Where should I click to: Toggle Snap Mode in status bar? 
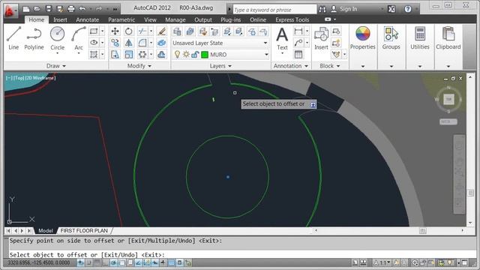(88, 262)
